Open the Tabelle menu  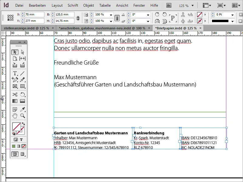pos(105,5)
